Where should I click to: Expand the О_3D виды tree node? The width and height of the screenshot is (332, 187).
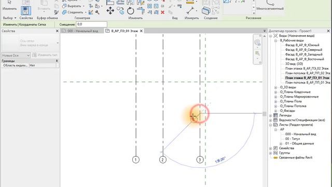pos(275,87)
